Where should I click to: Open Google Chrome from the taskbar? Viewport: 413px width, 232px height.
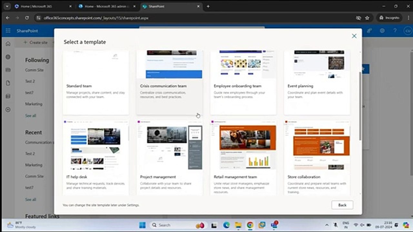(x=250, y=225)
